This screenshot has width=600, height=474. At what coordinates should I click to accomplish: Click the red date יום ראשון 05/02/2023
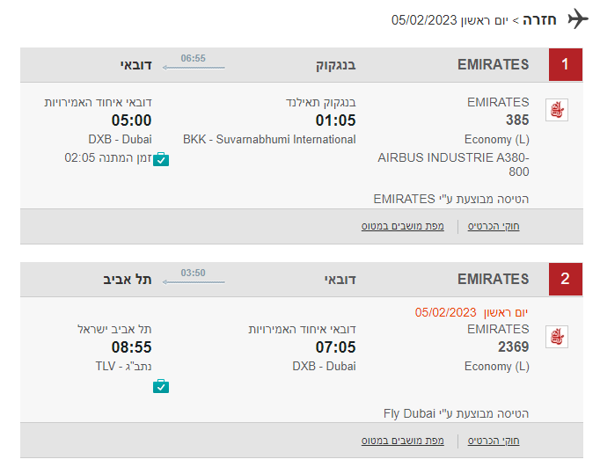pyautogui.click(x=472, y=312)
